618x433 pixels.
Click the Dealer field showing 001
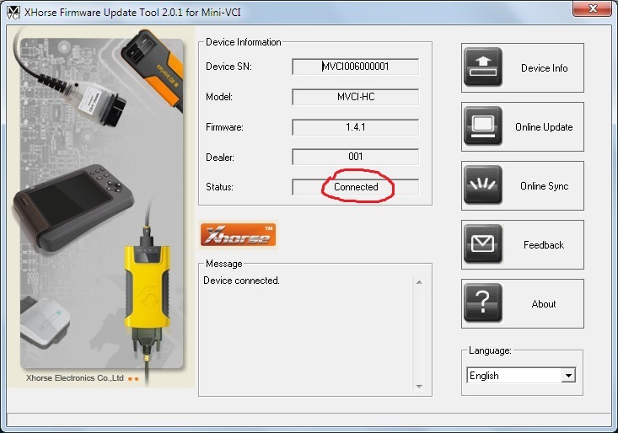(x=355, y=157)
